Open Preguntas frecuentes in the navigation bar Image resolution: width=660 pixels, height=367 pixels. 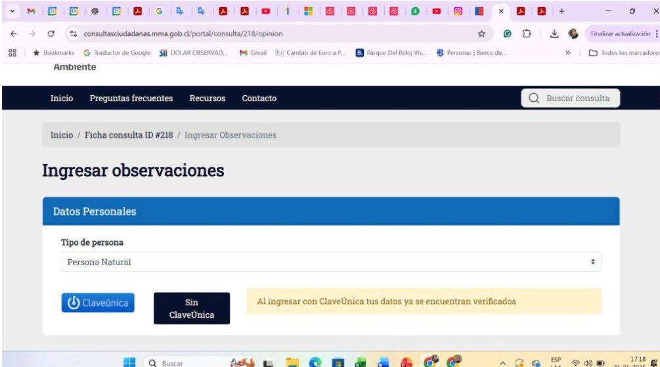pyautogui.click(x=131, y=98)
